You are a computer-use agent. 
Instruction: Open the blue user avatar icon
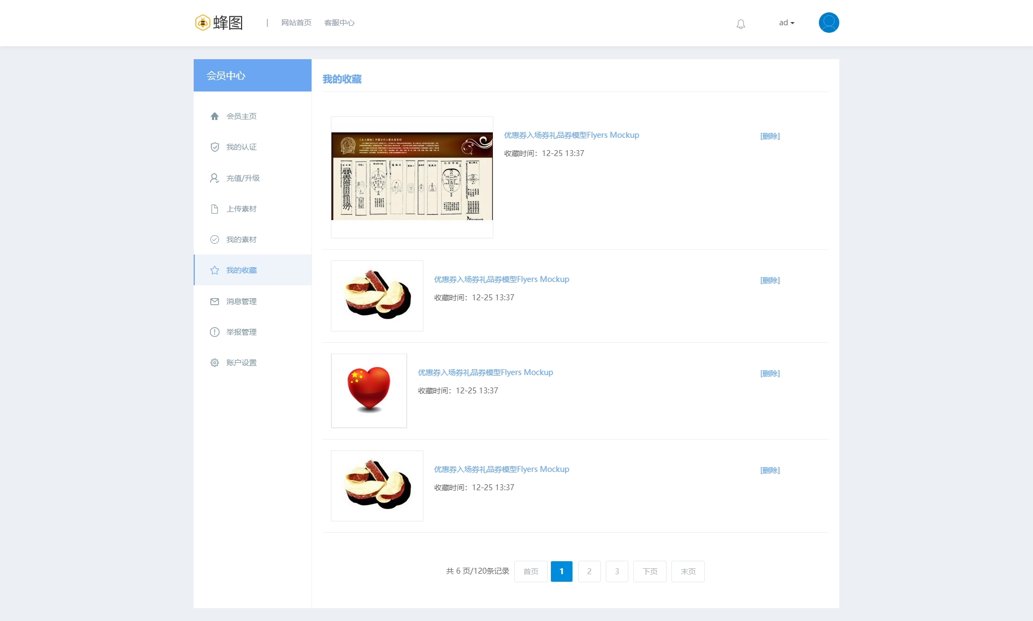(x=829, y=23)
